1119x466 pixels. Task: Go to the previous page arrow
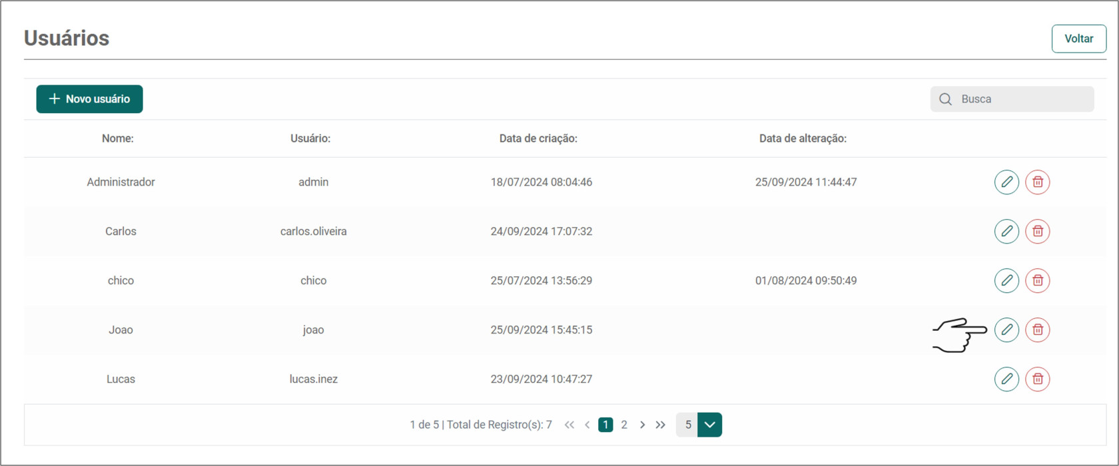587,425
